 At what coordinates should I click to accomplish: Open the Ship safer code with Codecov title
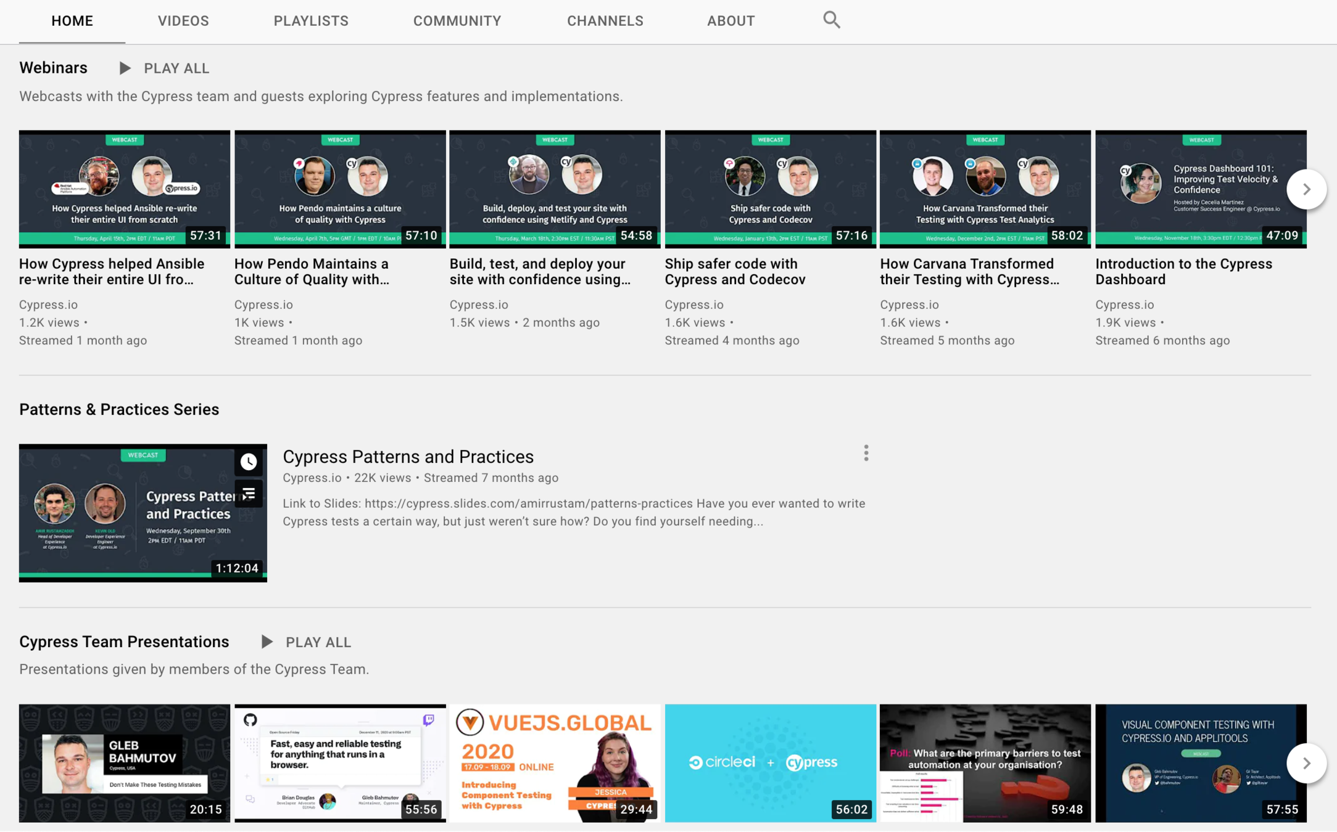click(734, 271)
